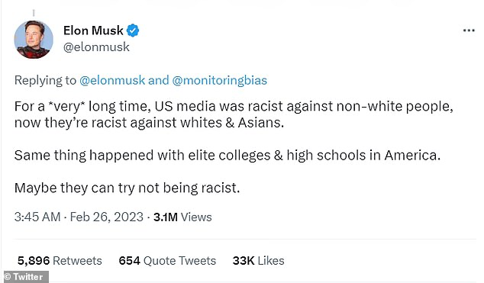Show the 33K Likes list
The image size is (484, 283).
pos(258,261)
